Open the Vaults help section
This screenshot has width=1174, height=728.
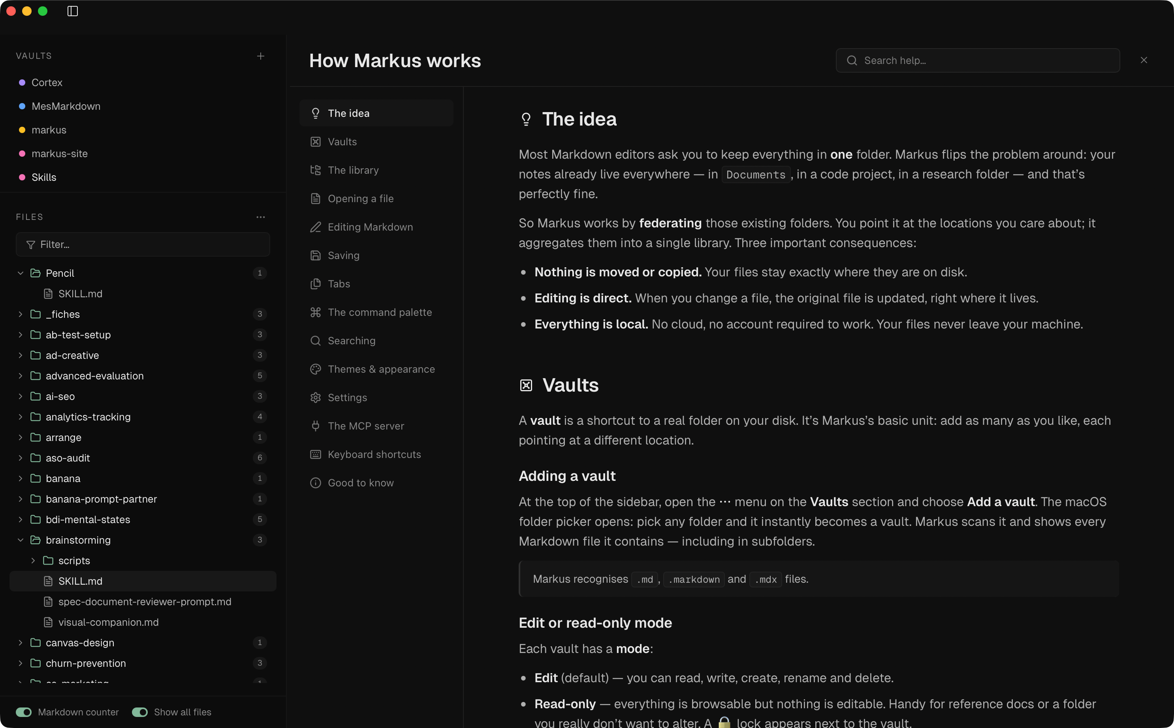point(376,142)
